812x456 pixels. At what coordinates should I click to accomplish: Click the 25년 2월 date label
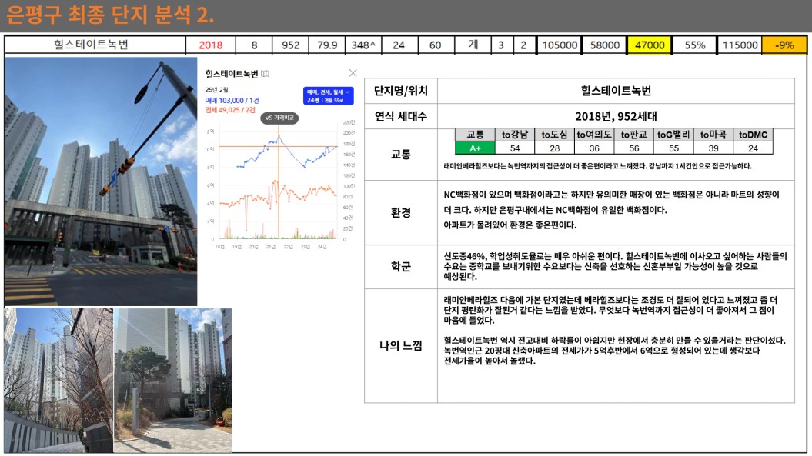216,90
